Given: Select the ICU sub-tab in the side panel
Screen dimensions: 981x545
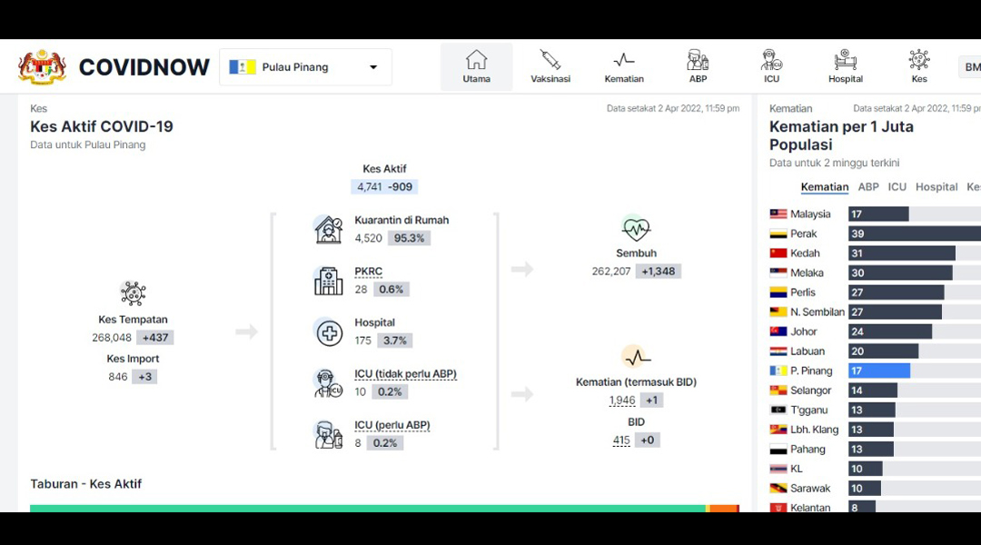Looking at the screenshot, I should pos(897,186).
